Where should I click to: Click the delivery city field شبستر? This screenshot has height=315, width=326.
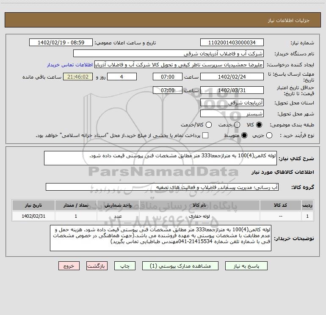click(x=232, y=114)
